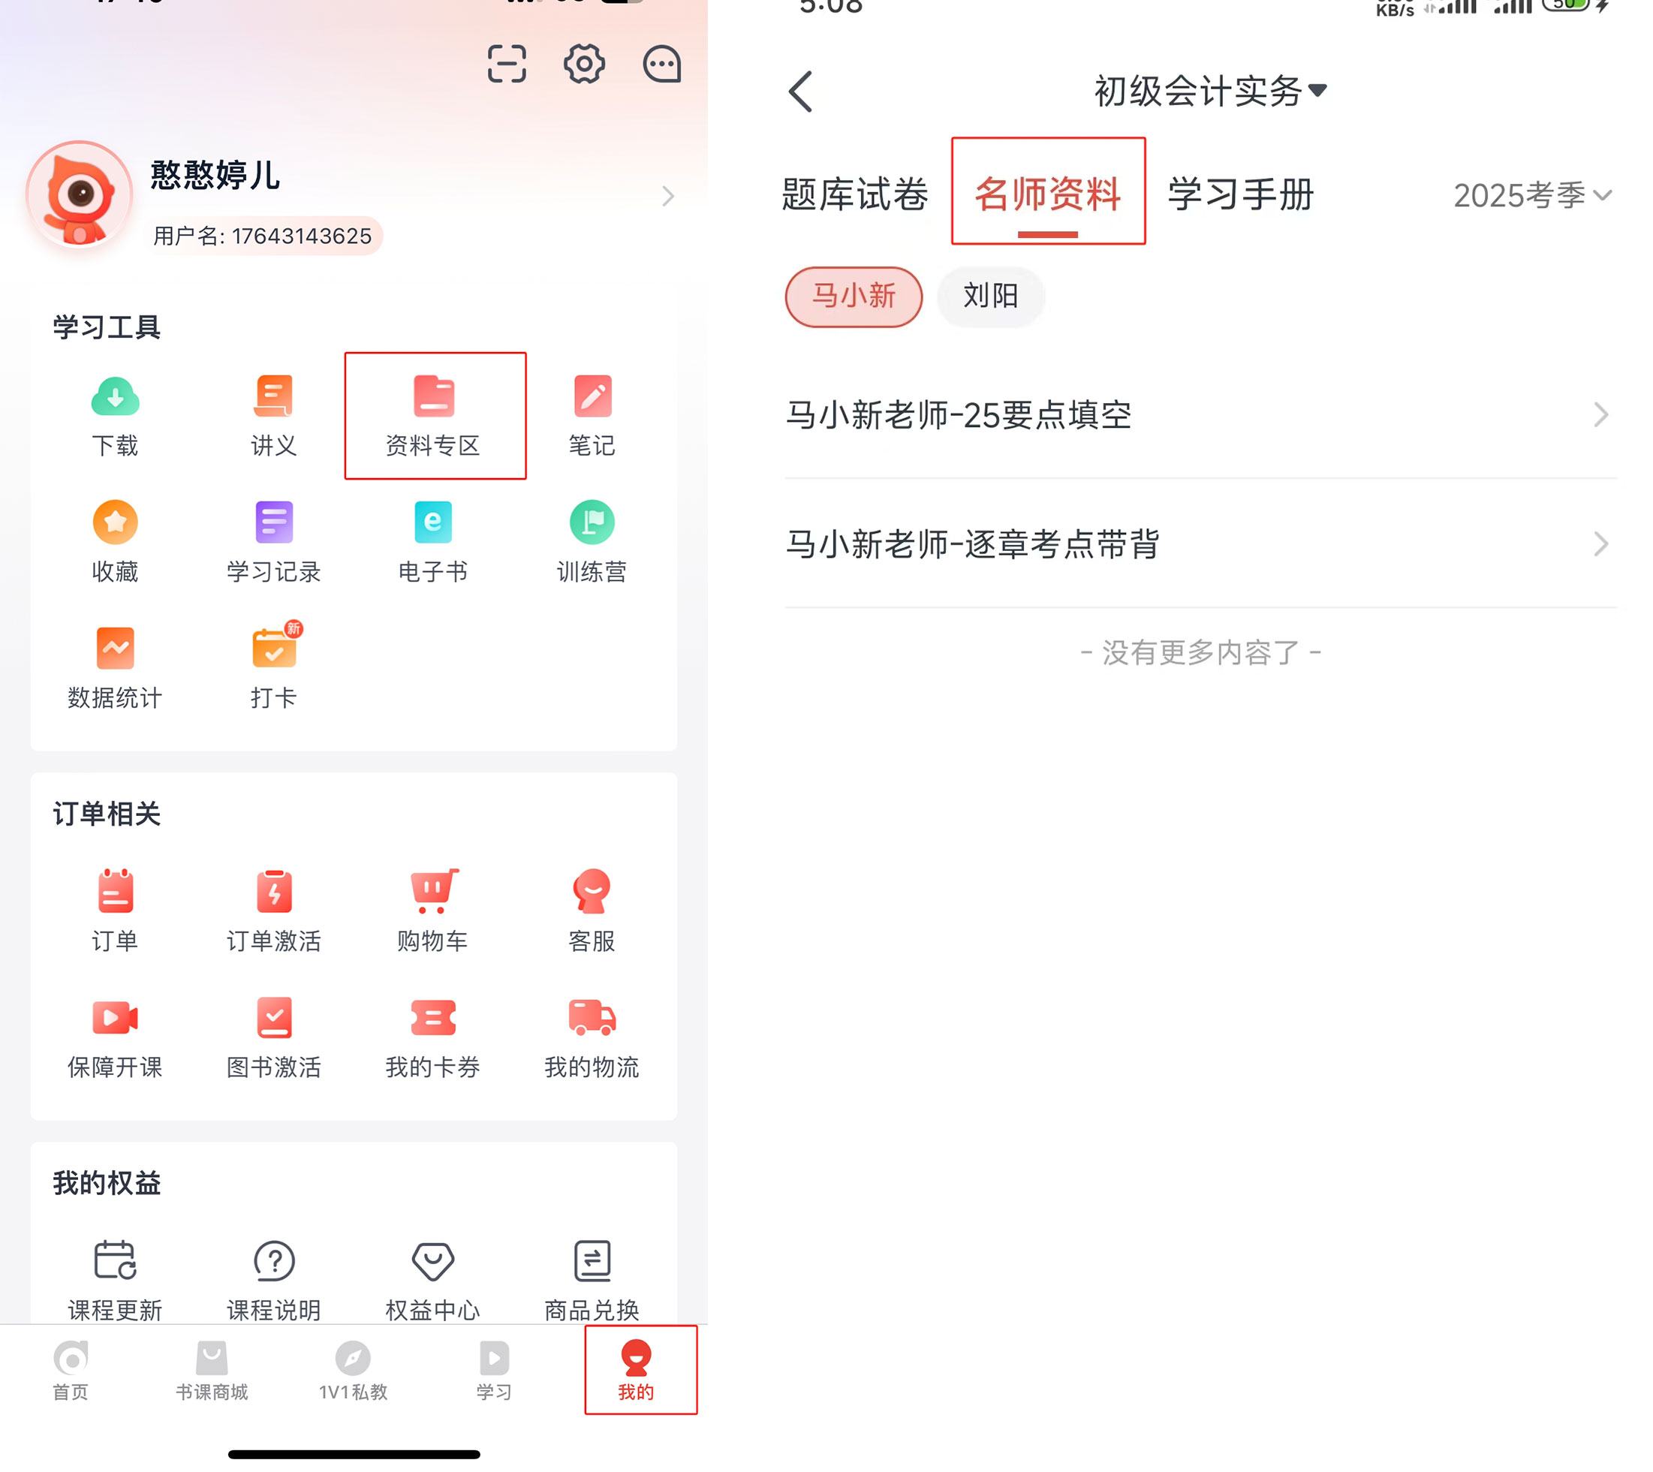Switch to the 学习手册 tab
Image resolution: width=1653 pixels, height=1472 pixels.
(x=1240, y=195)
